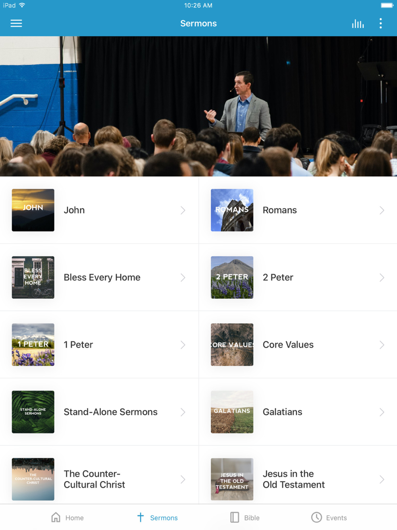Select the 2 Peter thumbnail
Image resolution: width=397 pixels, height=530 pixels.
[x=232, y=277]
